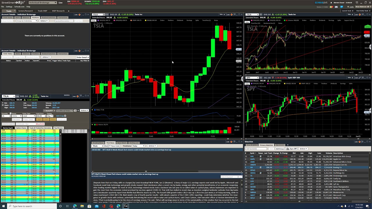Click plus icon beside Conditional Orders
This screenshot has height=209, width=372.
coord(78,111)
